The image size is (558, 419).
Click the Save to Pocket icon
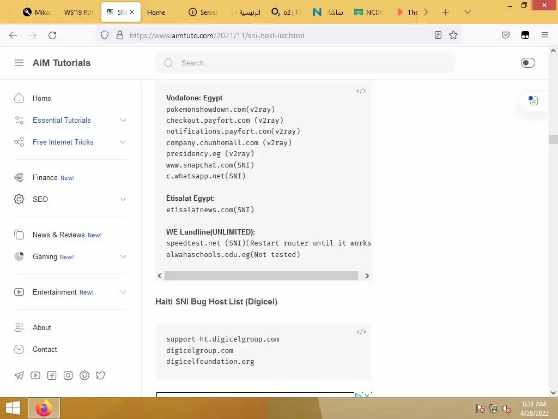pyautogui.click(x=506, y=35)
